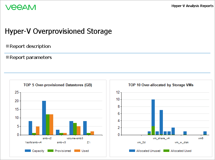Expand the Report description section
Screen dimensions: 215x160
coord(7,46)
